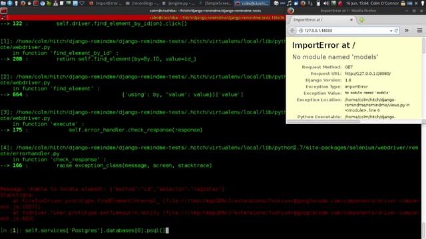Open the URL history dropdown arrow in Firefox
This screenshot has width=426, height=239.
391,31
